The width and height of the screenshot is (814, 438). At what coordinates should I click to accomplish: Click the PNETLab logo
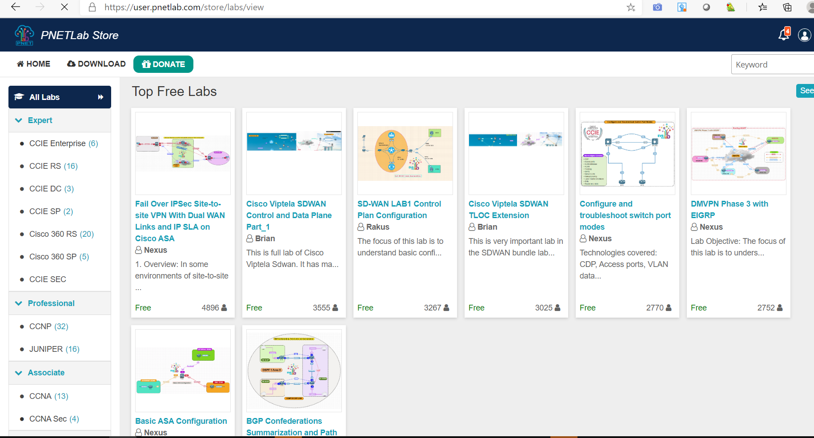coord(24,35)
